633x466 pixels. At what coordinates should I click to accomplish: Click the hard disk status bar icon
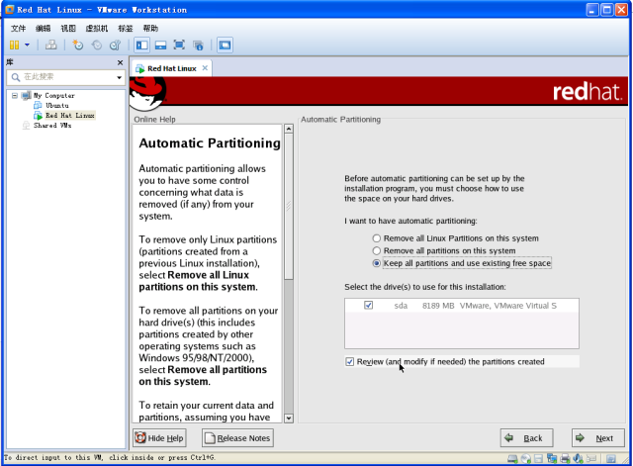[512, 458]
